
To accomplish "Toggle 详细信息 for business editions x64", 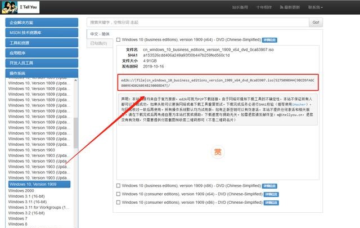I will click(269, 40).
